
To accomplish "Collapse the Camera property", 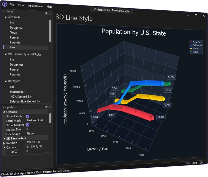I will [4, 148].
